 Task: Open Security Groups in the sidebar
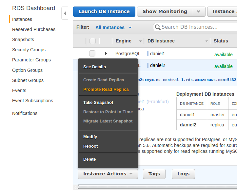tap(29, 50)
